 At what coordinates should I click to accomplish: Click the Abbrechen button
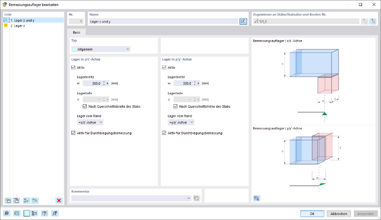click(x=339, y=213)
